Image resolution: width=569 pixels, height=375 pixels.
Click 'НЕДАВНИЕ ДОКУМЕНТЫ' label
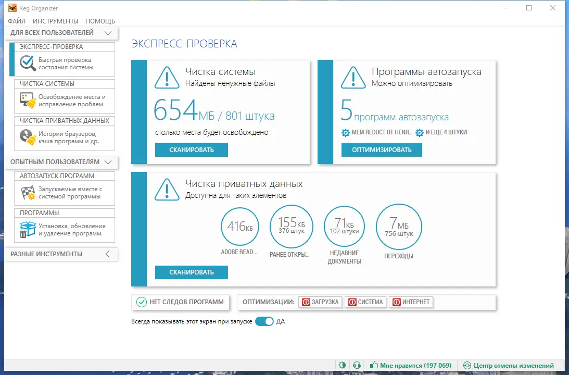pos(345,257)
